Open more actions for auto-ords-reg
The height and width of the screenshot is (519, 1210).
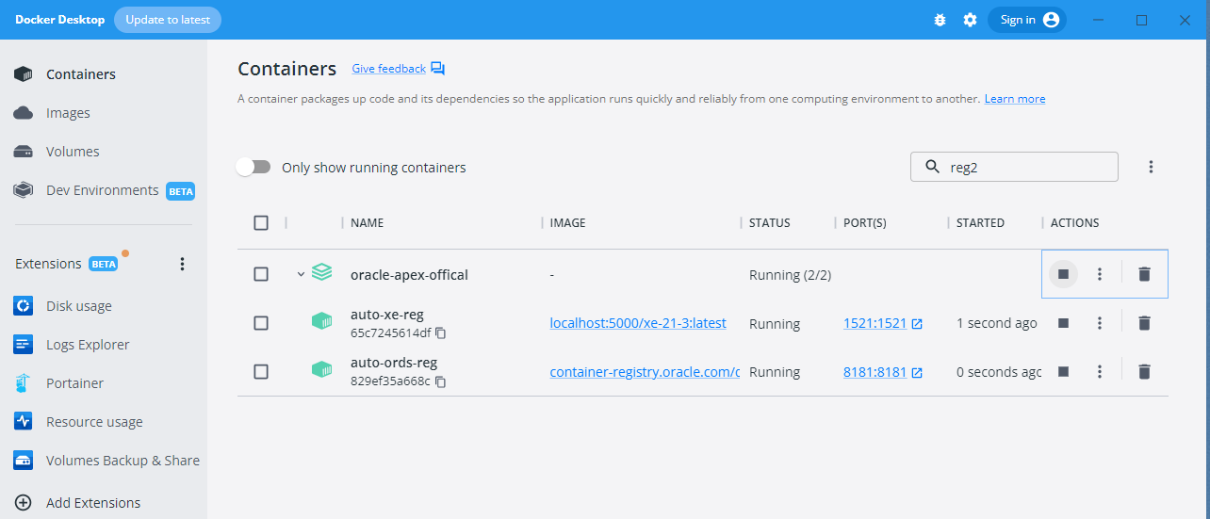(x=1099, y=372)
